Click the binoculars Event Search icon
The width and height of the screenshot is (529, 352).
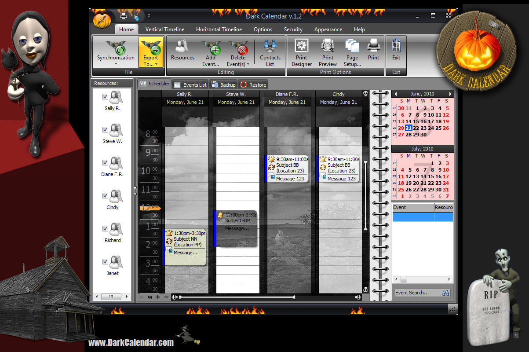(445, 293)
